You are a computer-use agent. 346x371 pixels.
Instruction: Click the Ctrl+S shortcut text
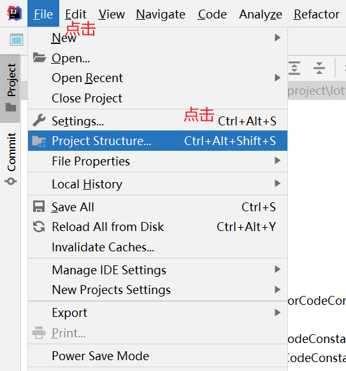pyautogui.click(x=259, y=207)
